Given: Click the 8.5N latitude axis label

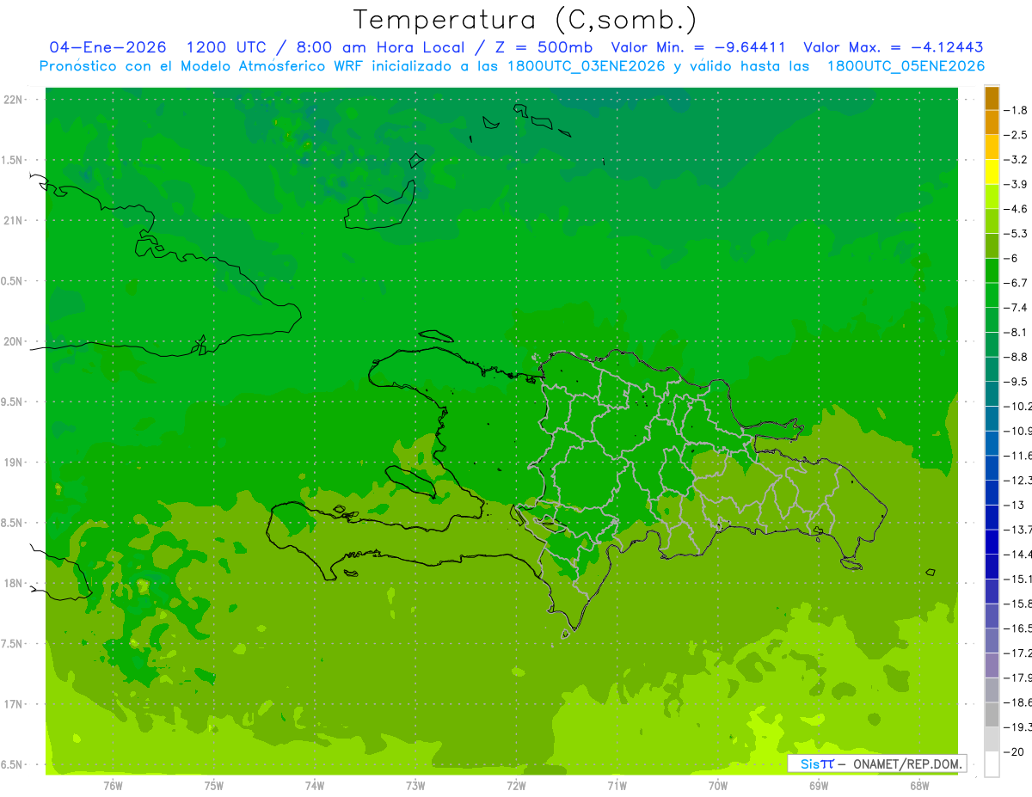Looking at the screenshot, I should 13,523.
